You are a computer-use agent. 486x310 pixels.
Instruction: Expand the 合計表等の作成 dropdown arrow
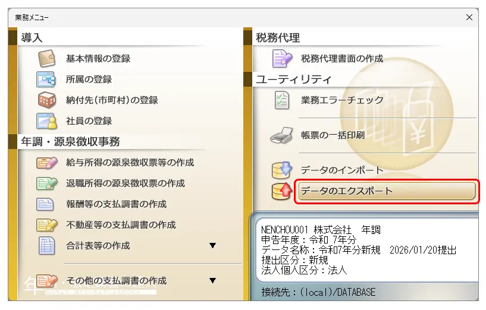coord(212,245)
